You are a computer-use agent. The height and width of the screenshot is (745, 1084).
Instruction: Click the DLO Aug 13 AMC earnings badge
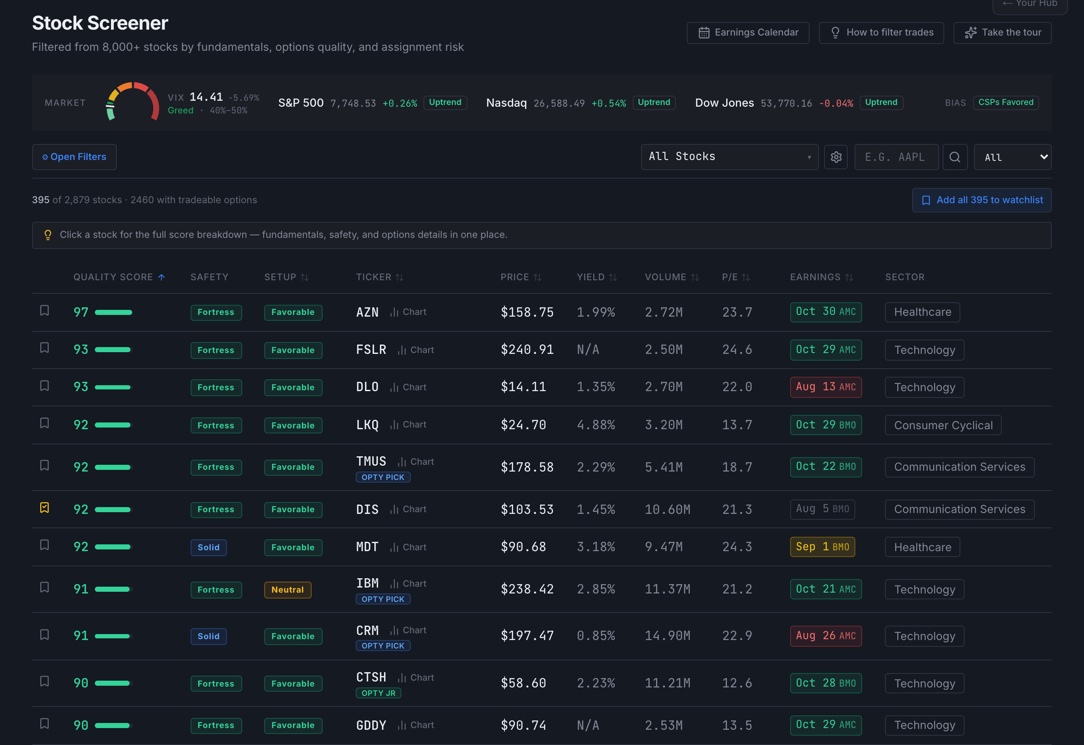click(x=825, y=387)
